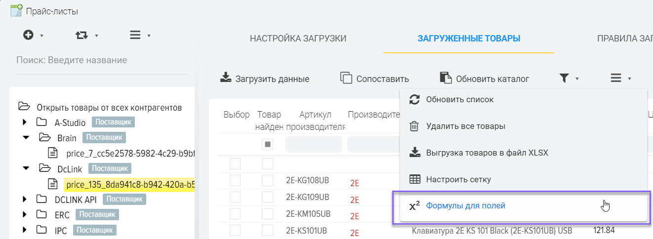Open the sidebar hamburger menu
The width and height of the screenshot is (653, 239).
[135, 35]
